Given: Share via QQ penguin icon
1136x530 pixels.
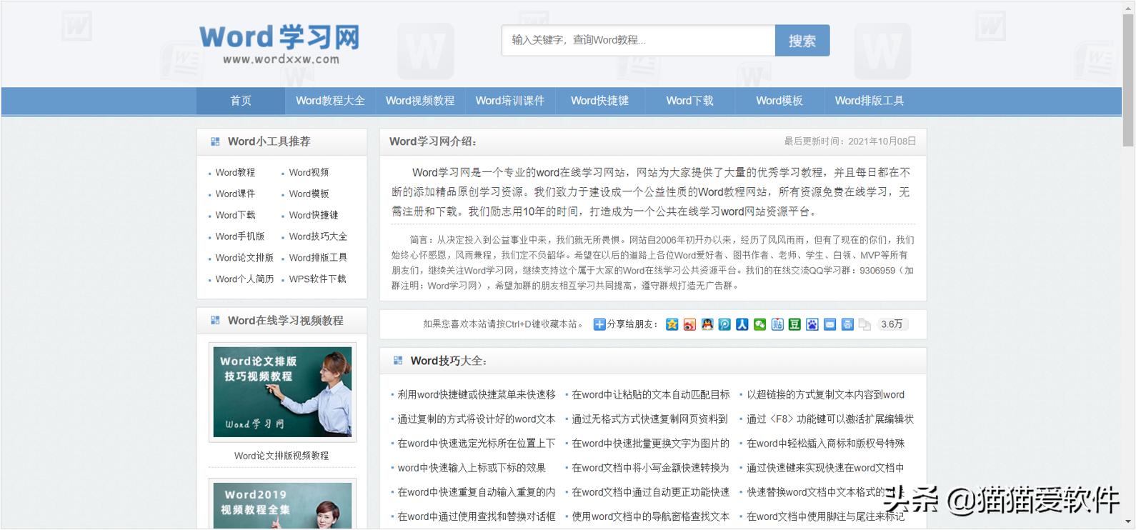Looking at the screenshot, I should pos(707,324).
